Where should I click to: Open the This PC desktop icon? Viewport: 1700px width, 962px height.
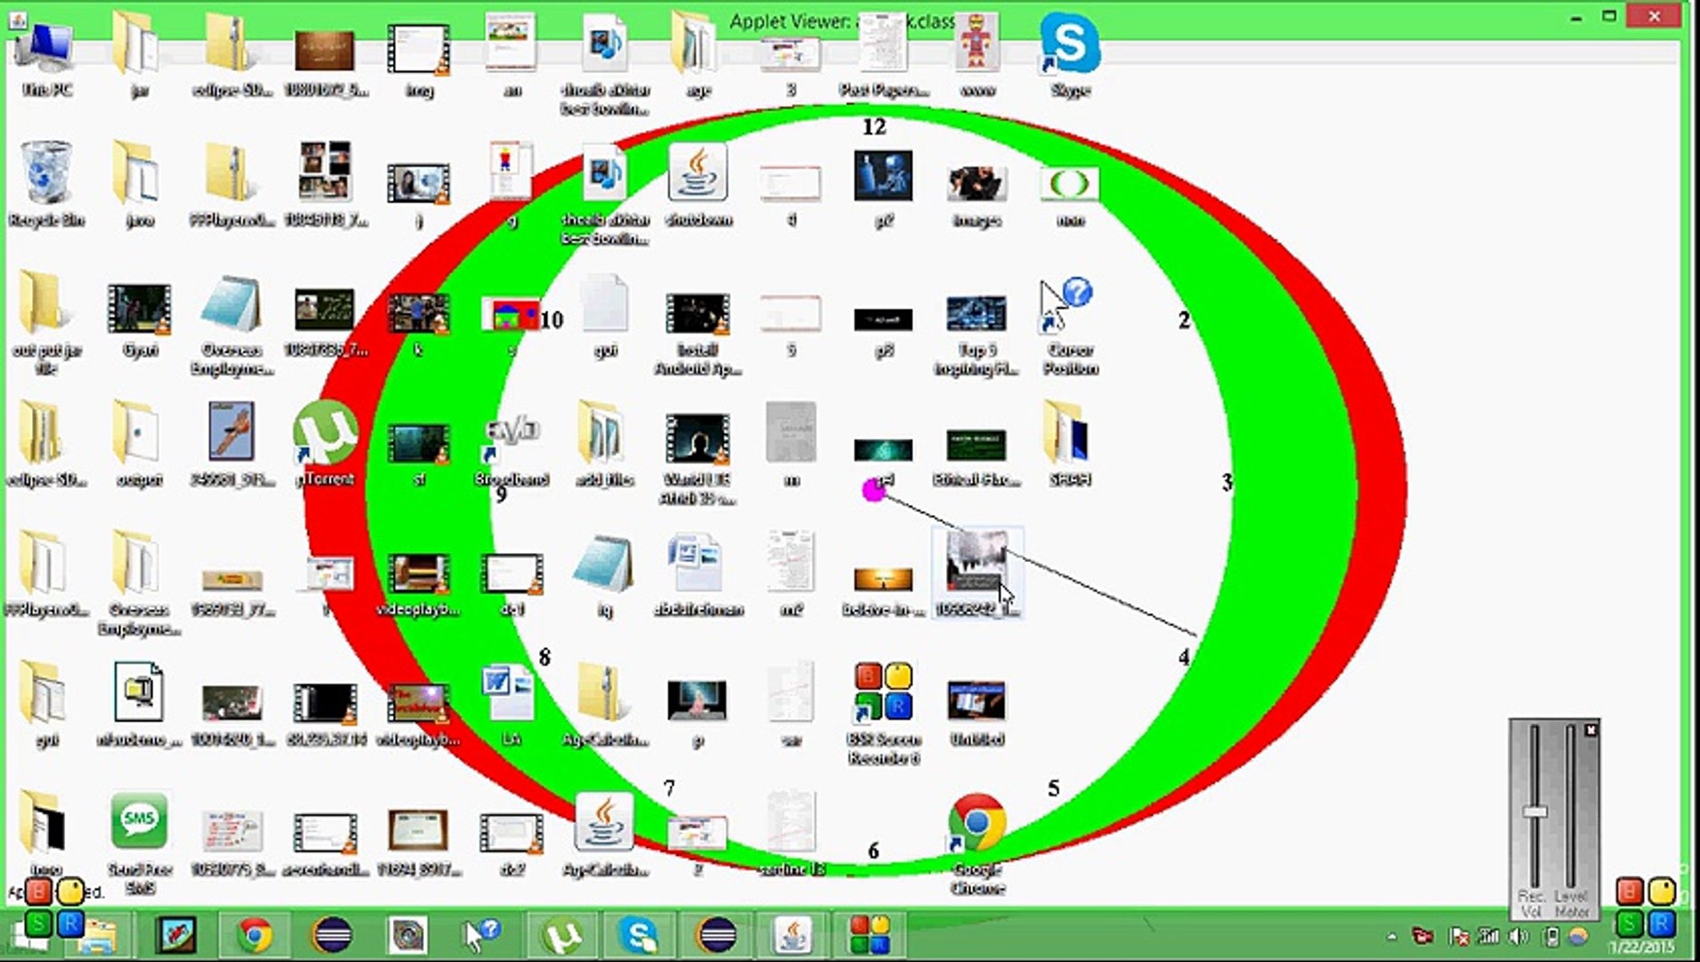(46, 58)
